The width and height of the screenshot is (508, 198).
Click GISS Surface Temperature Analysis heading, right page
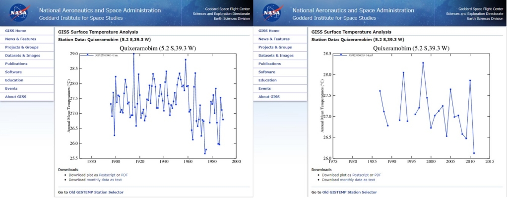351,32
